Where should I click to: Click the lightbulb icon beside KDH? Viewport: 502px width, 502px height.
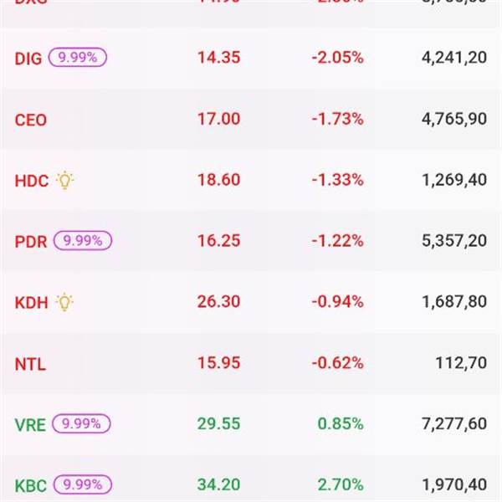(x=64, y=302)
